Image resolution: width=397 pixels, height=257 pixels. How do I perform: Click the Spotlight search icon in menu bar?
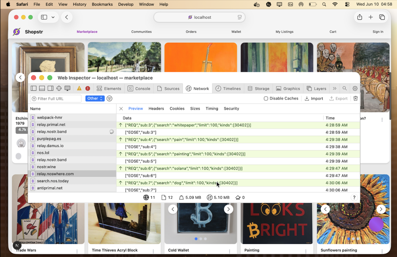pos(324,4)
